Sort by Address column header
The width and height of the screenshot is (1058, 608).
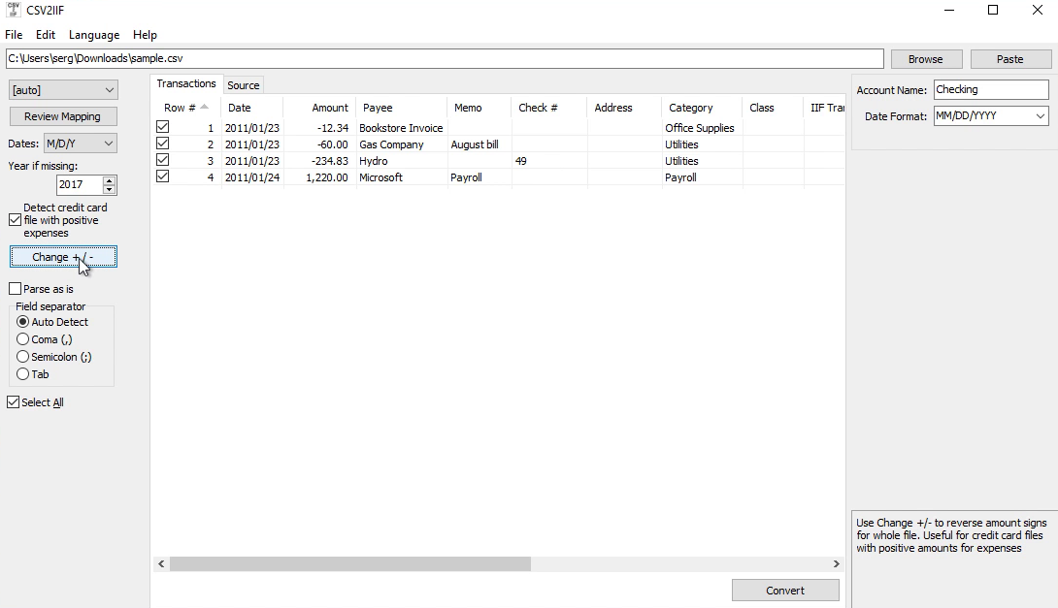[624, 108]
